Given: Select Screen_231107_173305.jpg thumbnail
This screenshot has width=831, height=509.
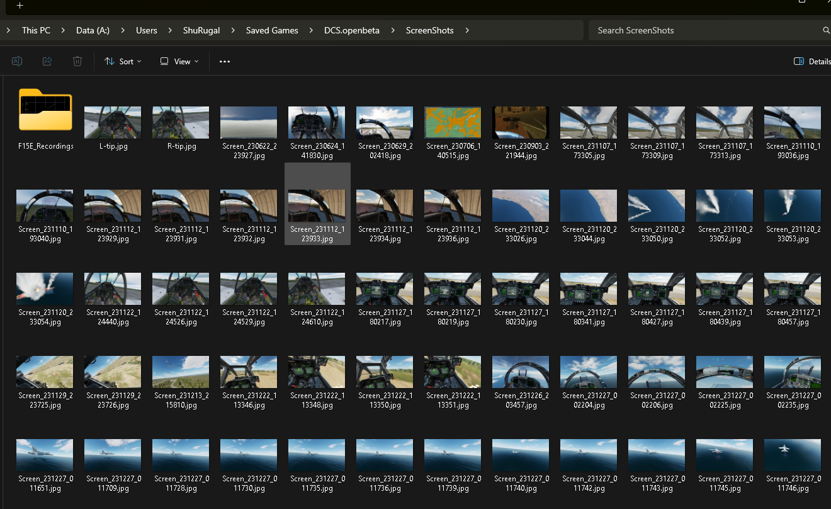Looking at the screenshot, I should tap(589, 122).
